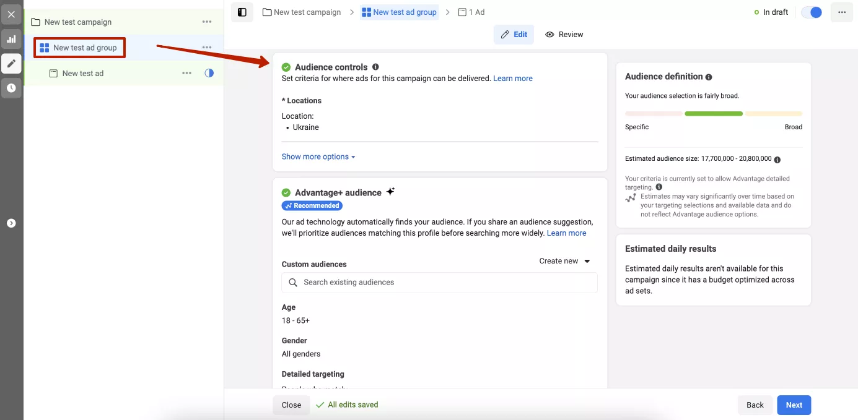This screenshot has width=858, height=420.
Task: Toggle the In draft on/off switch
Action: [812, 12]
